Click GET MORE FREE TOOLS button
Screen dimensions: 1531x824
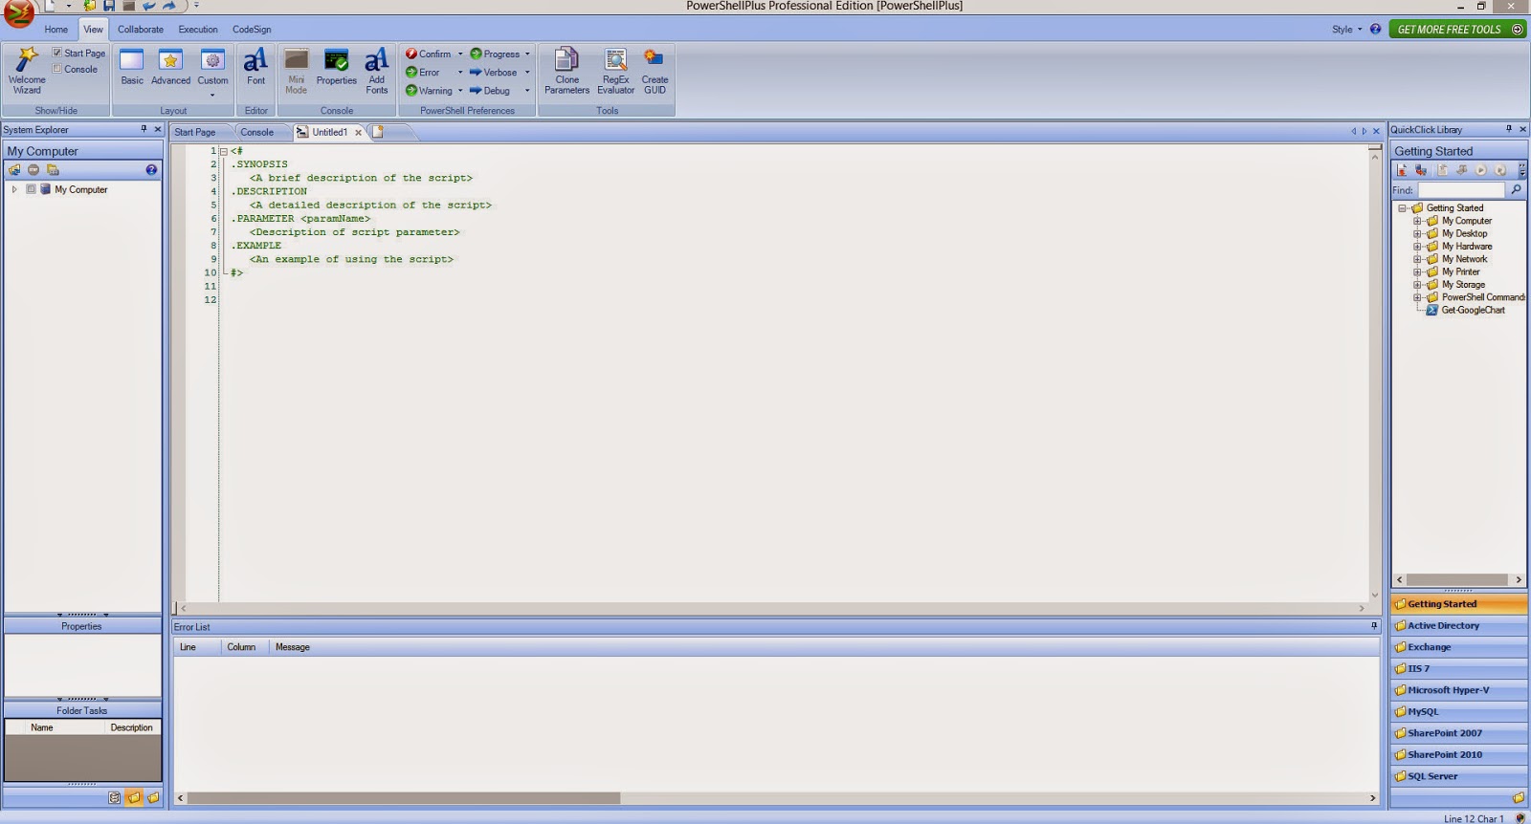[1456, 30]
